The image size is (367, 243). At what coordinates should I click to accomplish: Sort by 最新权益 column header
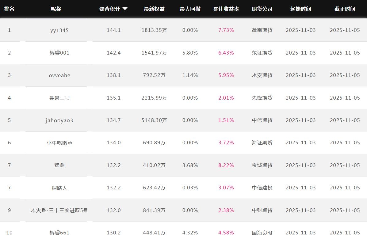pyautogui.click(x=154, y=9)
